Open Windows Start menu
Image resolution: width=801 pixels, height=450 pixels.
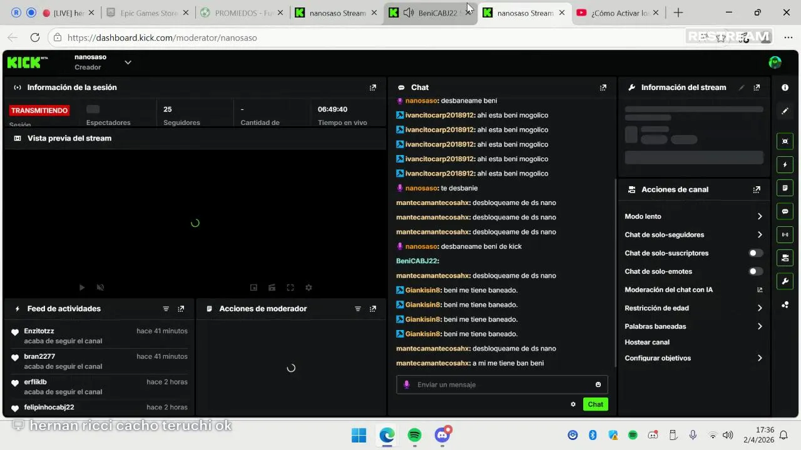click(x=359, y=435)
